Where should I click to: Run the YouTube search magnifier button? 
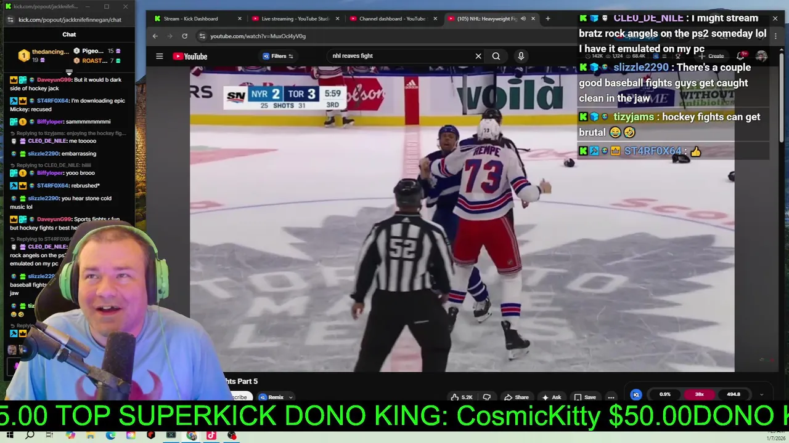coord(496,56)
